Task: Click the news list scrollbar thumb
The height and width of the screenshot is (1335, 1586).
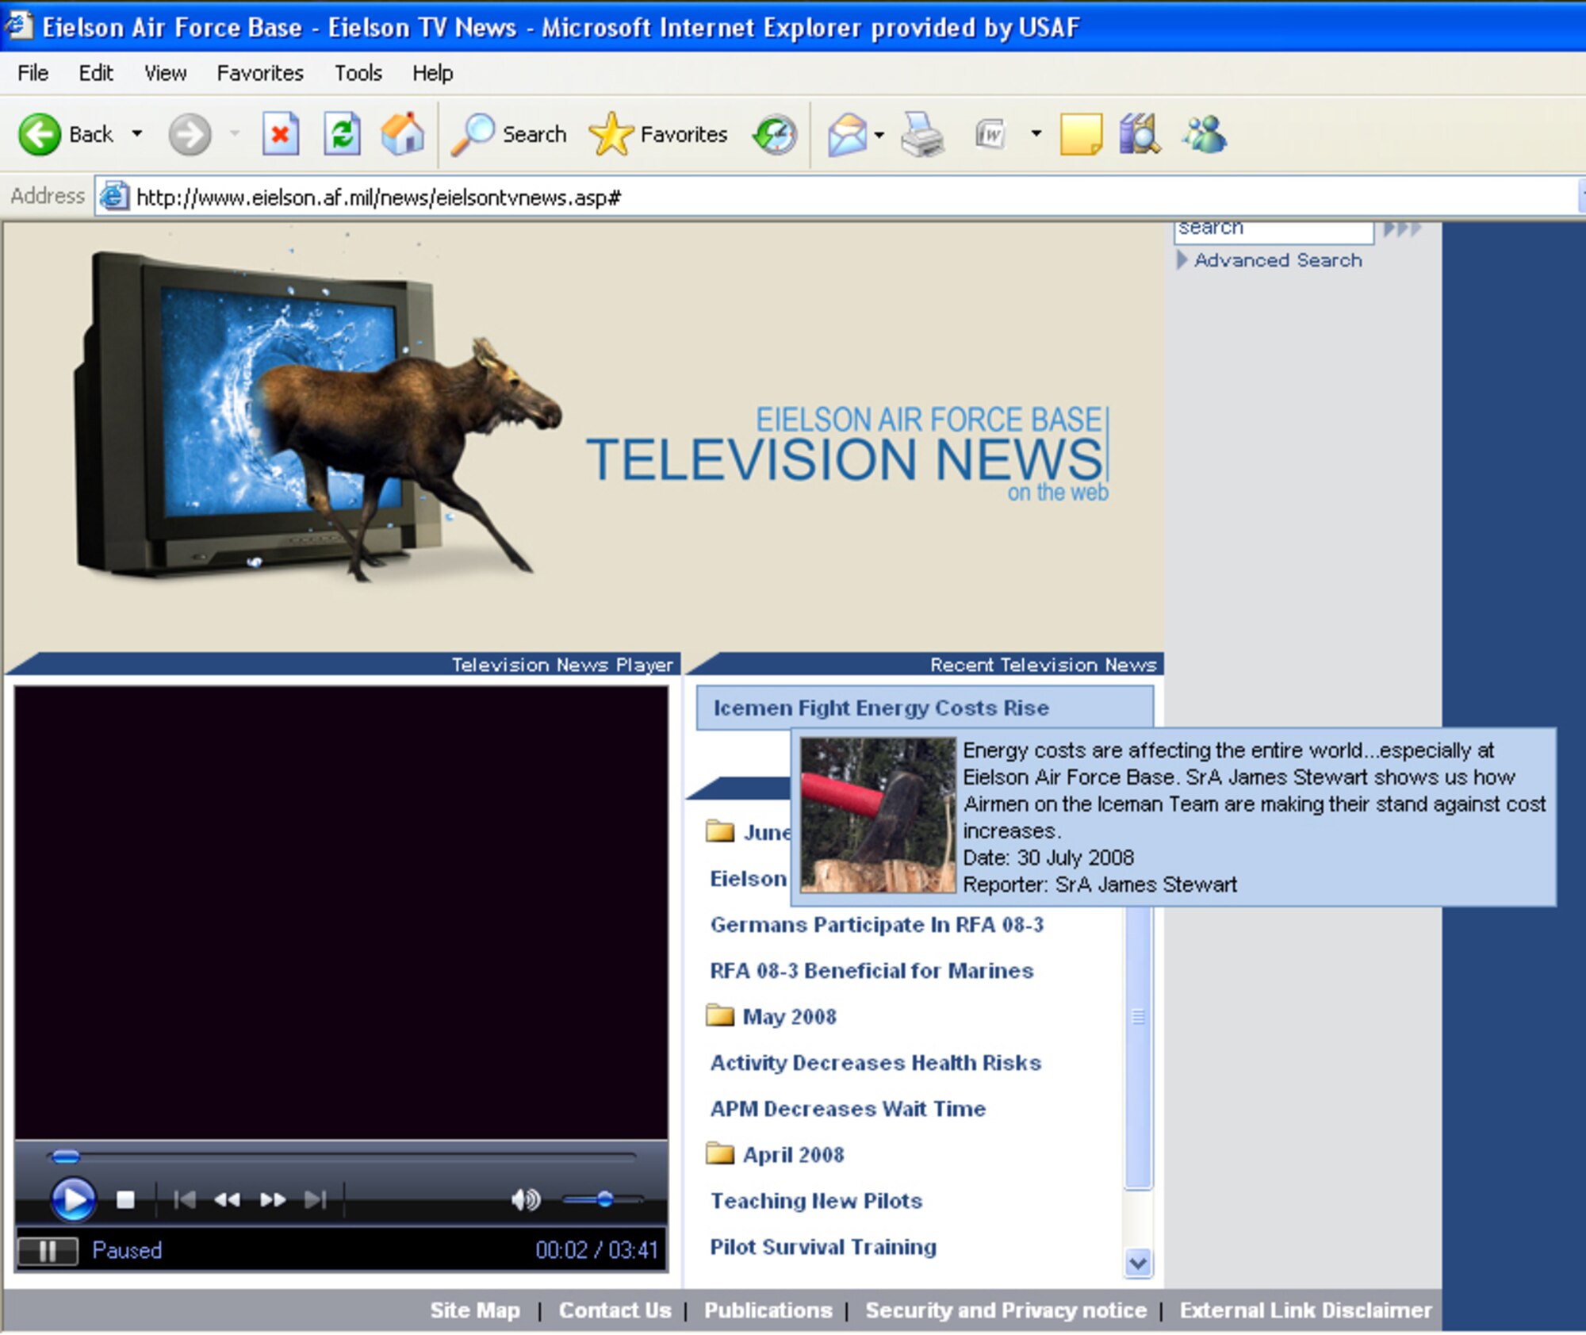Action: point(1138,1047)
